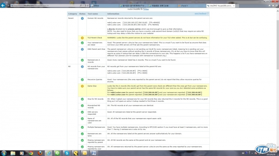Click the Refresh icon in address bar
The width and height of the screenshot is (279, 156).
(x=88, y=6)
